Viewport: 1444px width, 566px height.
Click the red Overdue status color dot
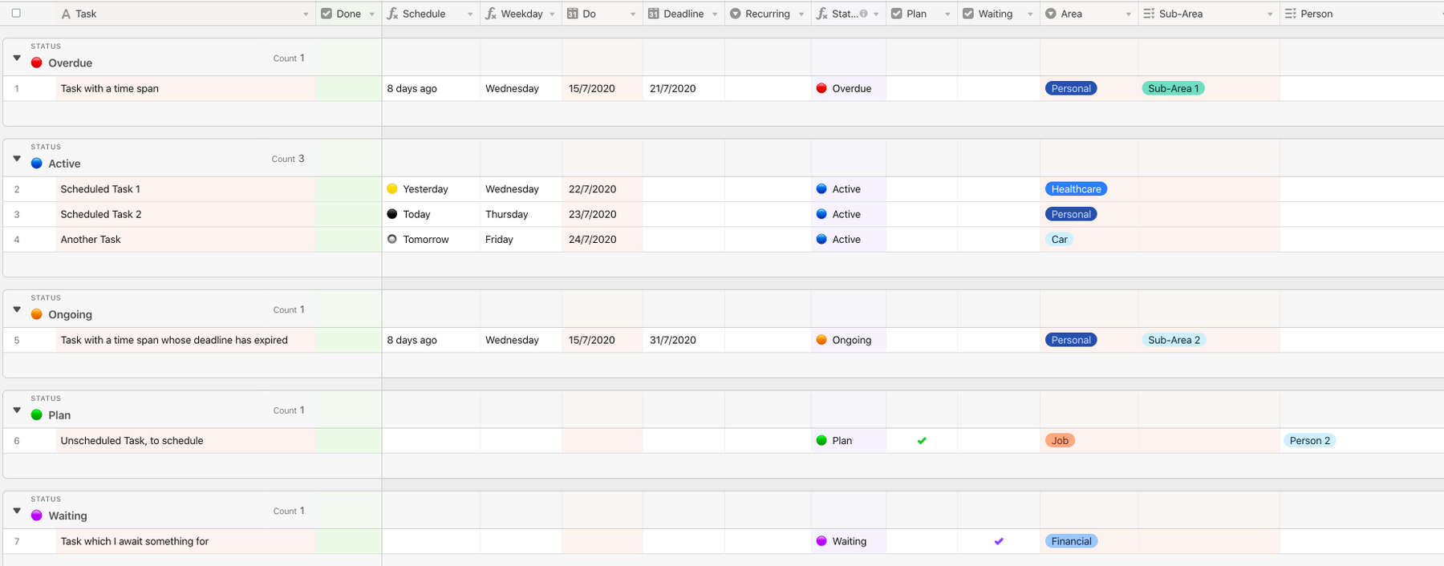click(37, 63)
